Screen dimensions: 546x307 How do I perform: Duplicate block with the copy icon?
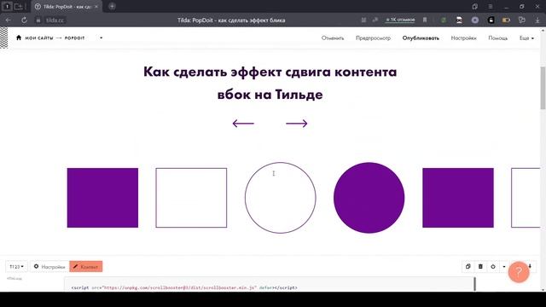(468, 267)
